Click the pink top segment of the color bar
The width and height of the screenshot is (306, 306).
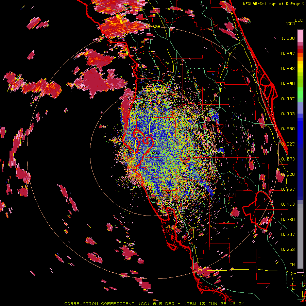click(300, 36)
